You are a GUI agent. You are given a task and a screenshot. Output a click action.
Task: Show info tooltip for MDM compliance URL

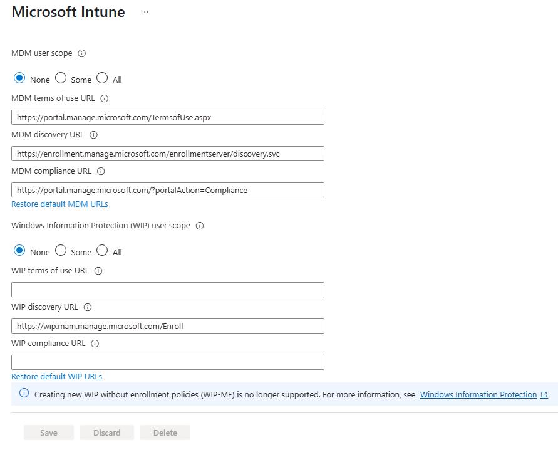(x=101, y=171)
